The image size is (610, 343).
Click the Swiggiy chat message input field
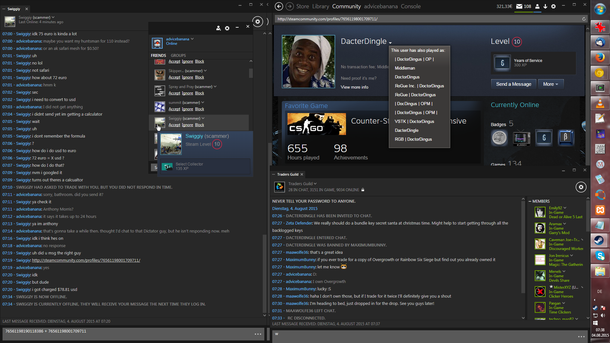[x=127, y=333]
